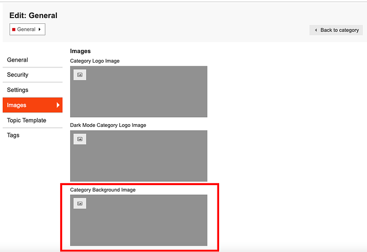Click the Images section heading
The width and height of the screenshot is (367, 252).
(80, 51)
